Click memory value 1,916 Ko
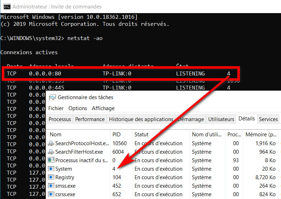Viewport: 281px width, 199px height. coord(266,143)
